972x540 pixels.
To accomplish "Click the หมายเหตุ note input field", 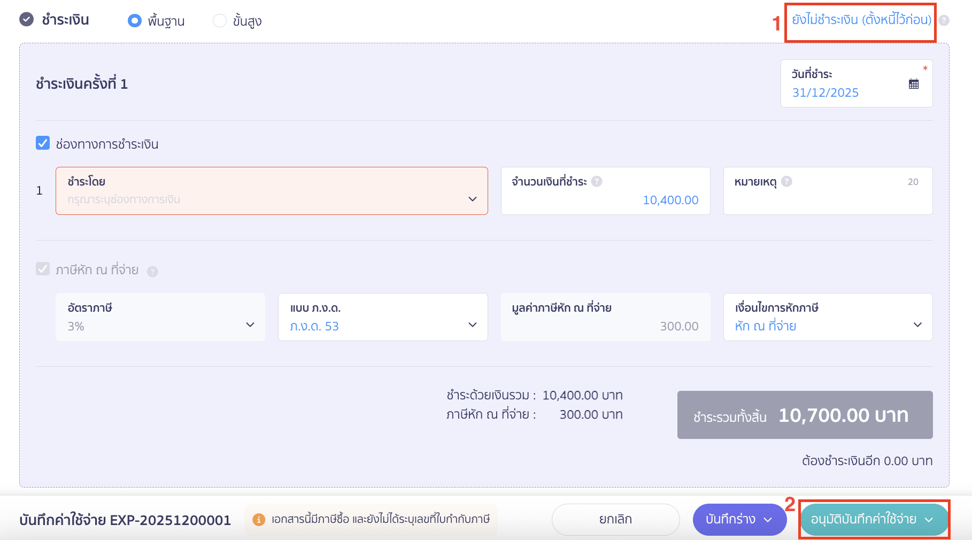I will pyautogui.click(x=828, y=200).
